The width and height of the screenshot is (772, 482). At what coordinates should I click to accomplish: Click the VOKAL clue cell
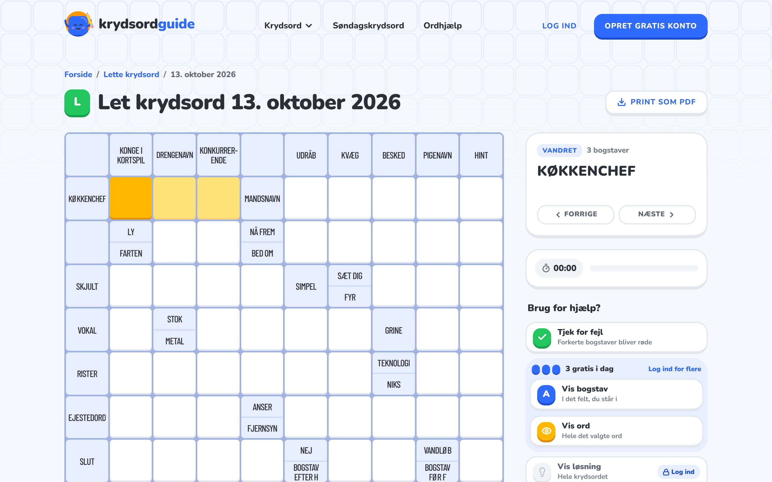(x=87, y=330)
